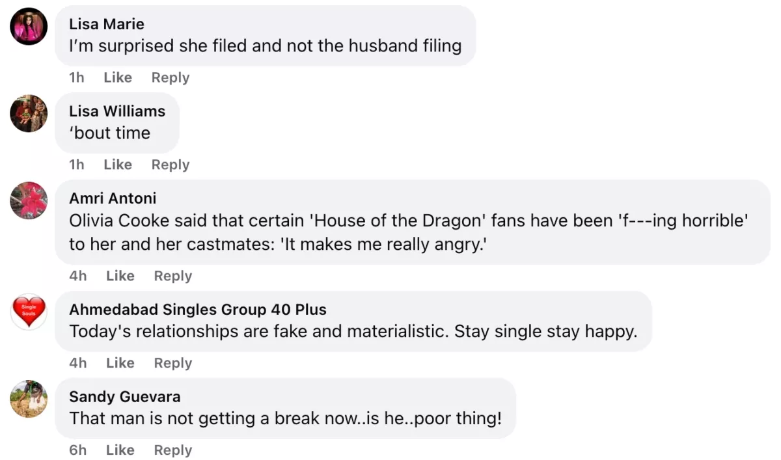
Task: Open Ahmedabad Singles Group 40 Plus page
Action: pos(198,309)
